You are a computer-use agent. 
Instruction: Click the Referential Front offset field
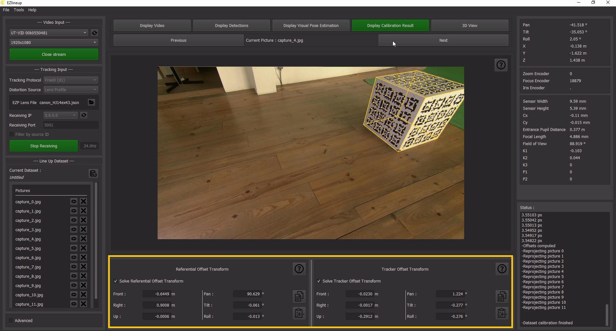(x=157, y=294)
